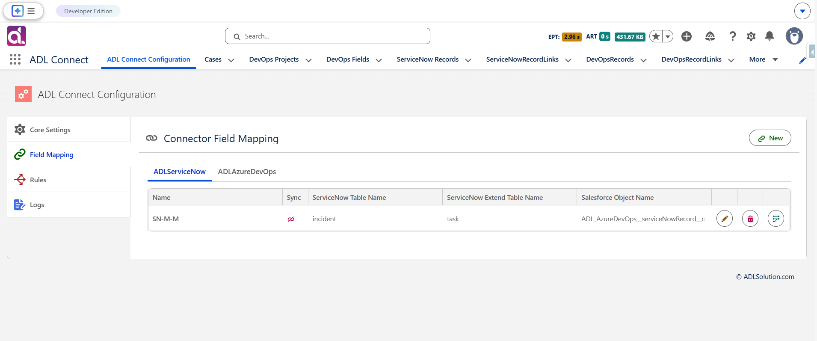The image size is (817, 341).
Task: Open the App Launcher grid
Action: coord(15,59)
